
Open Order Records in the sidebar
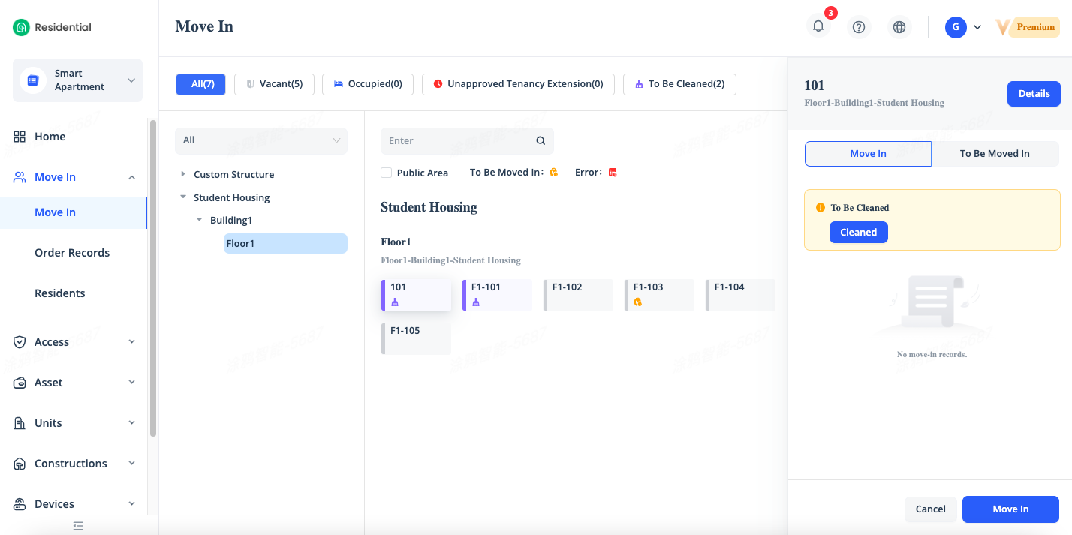coord(72,253)
